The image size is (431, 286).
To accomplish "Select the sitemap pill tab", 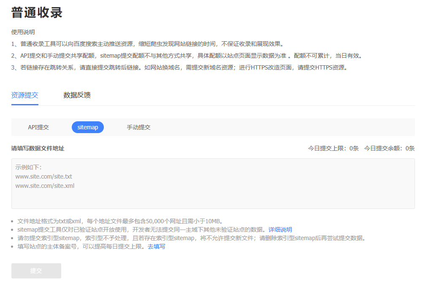I will 88,127.
